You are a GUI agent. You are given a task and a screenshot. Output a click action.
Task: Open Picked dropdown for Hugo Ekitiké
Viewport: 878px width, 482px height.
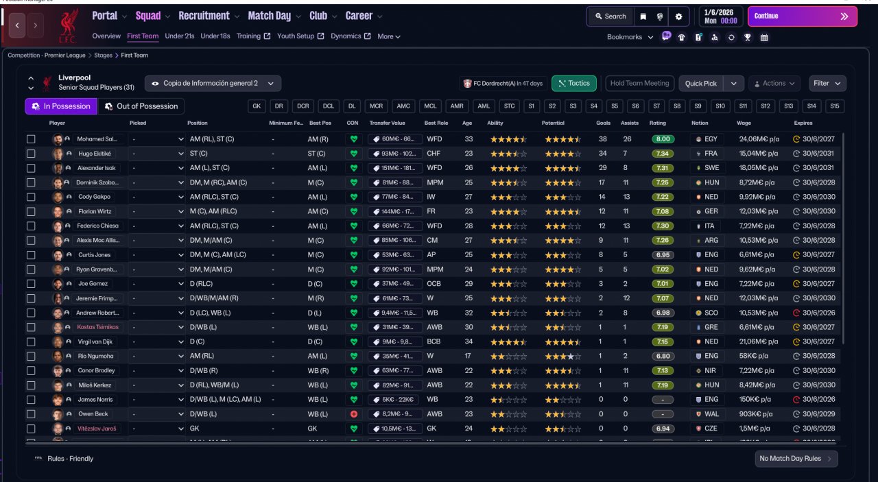pos(156,154)
